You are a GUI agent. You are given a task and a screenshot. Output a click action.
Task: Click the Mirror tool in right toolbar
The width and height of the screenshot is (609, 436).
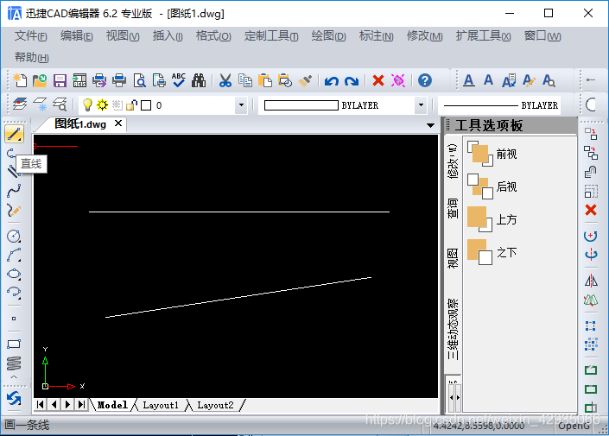click(x=591, y=281)
